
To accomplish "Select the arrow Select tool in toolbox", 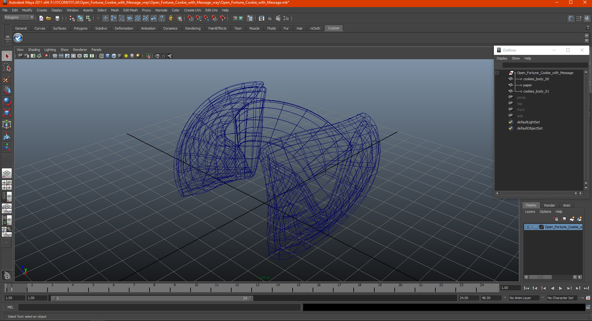I will tap(7, 56).
